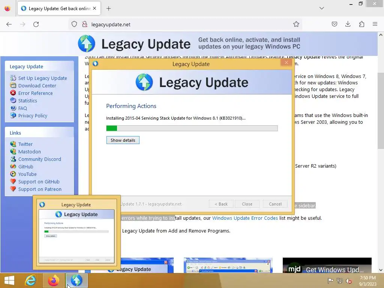Click Show details in the installer
The height and width of the screenshot is (288, 384).
[123, 140]
